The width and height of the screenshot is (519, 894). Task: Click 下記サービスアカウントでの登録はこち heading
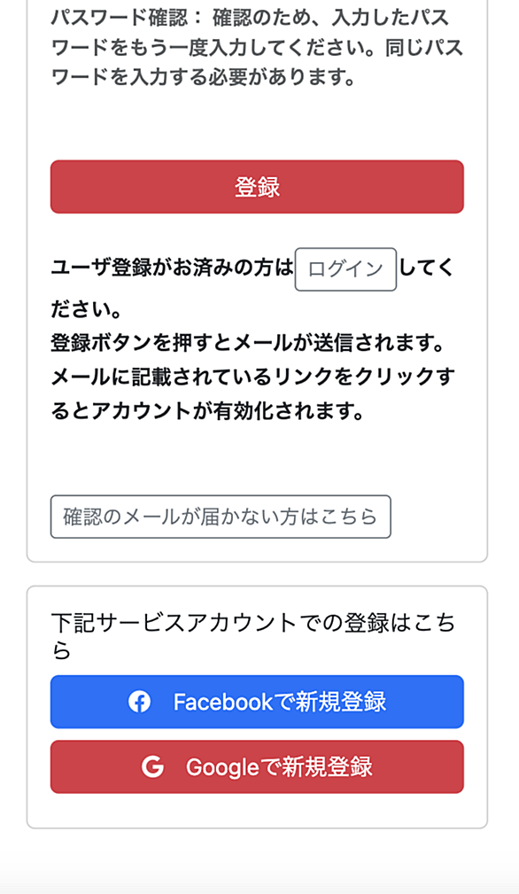point(253,623)
